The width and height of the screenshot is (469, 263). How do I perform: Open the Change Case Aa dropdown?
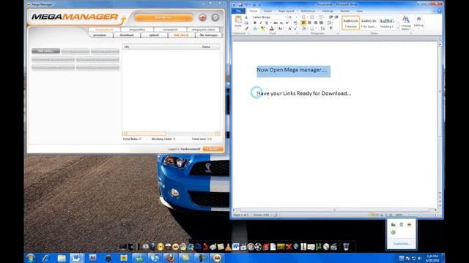tap(281, 28)
